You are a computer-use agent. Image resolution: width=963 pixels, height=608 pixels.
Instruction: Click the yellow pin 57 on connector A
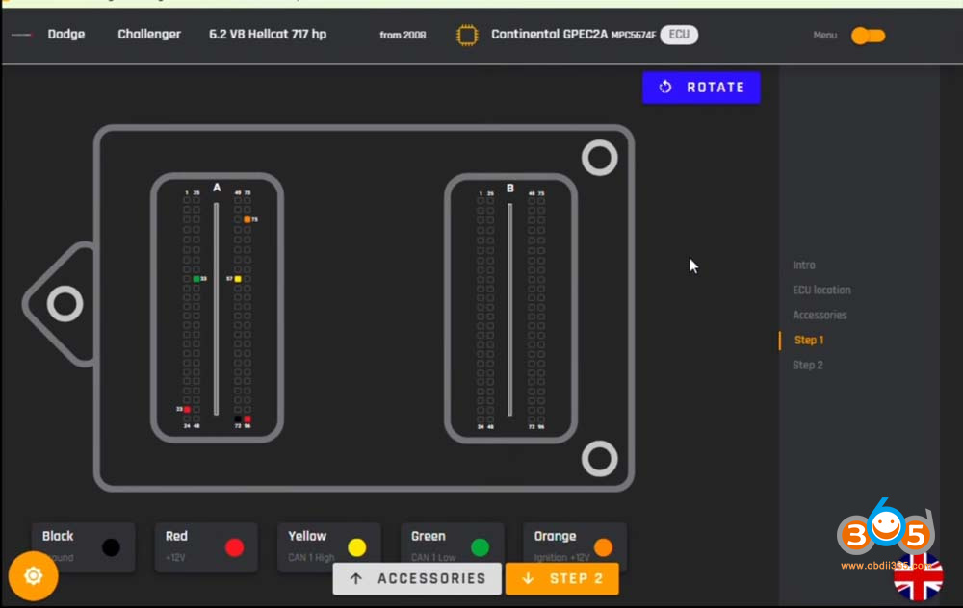238,279
